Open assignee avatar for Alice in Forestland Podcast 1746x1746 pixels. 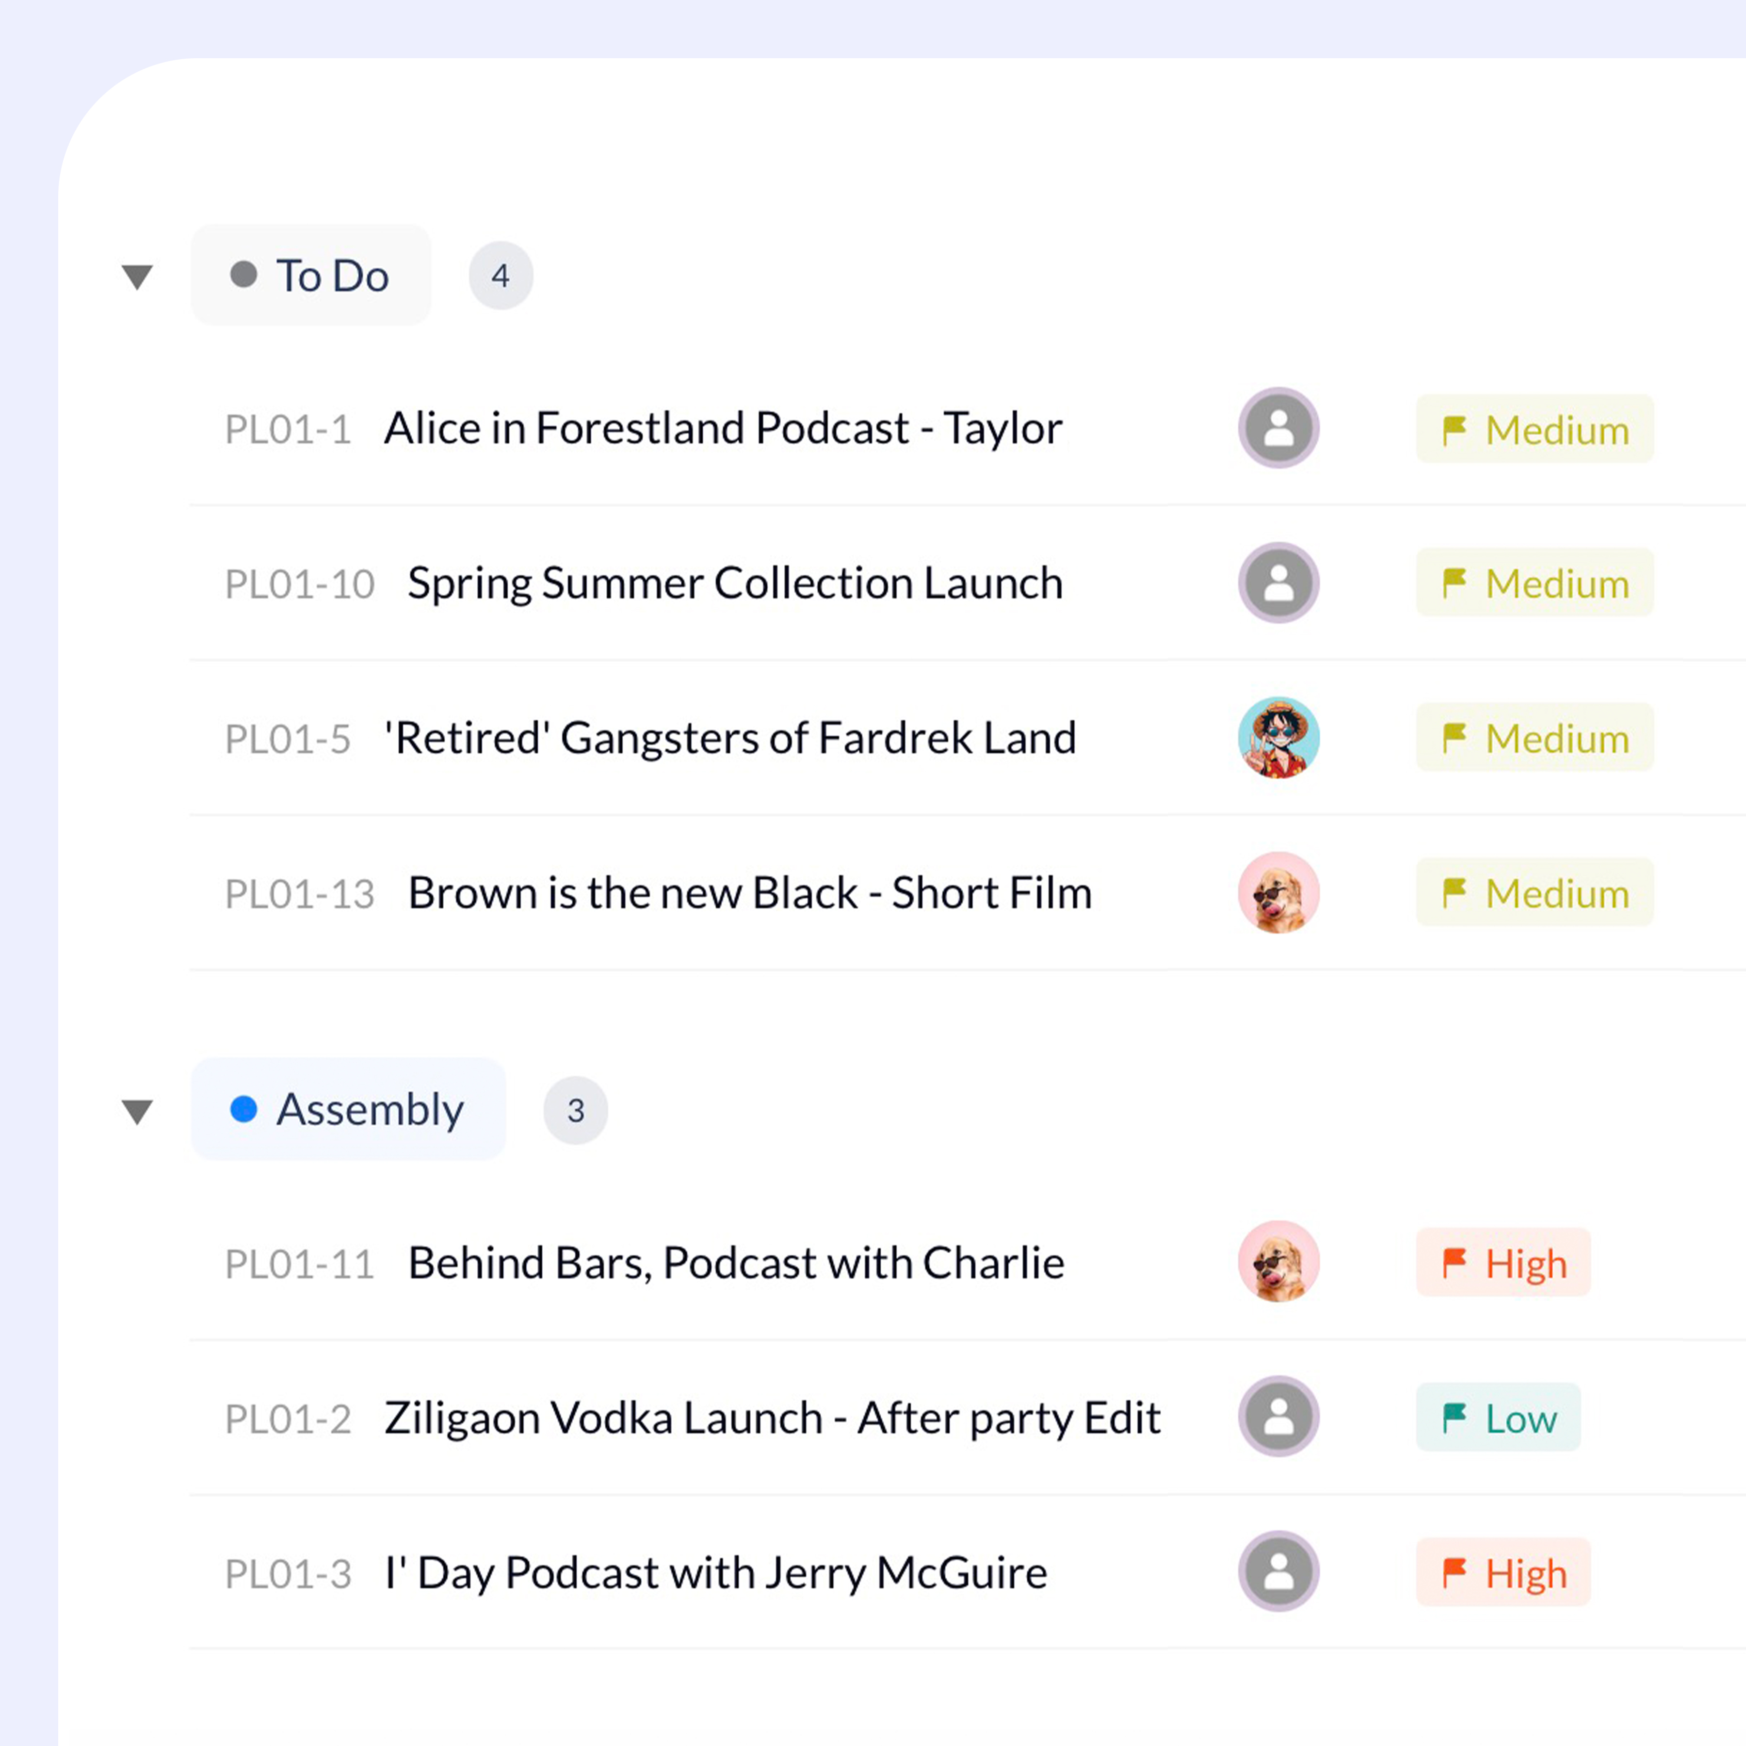(x=1279, y=428)
